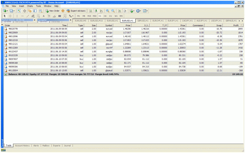Open the Tools menu
Image resolution: width=245 pixels, height=153 pixels.
[38, 6]
